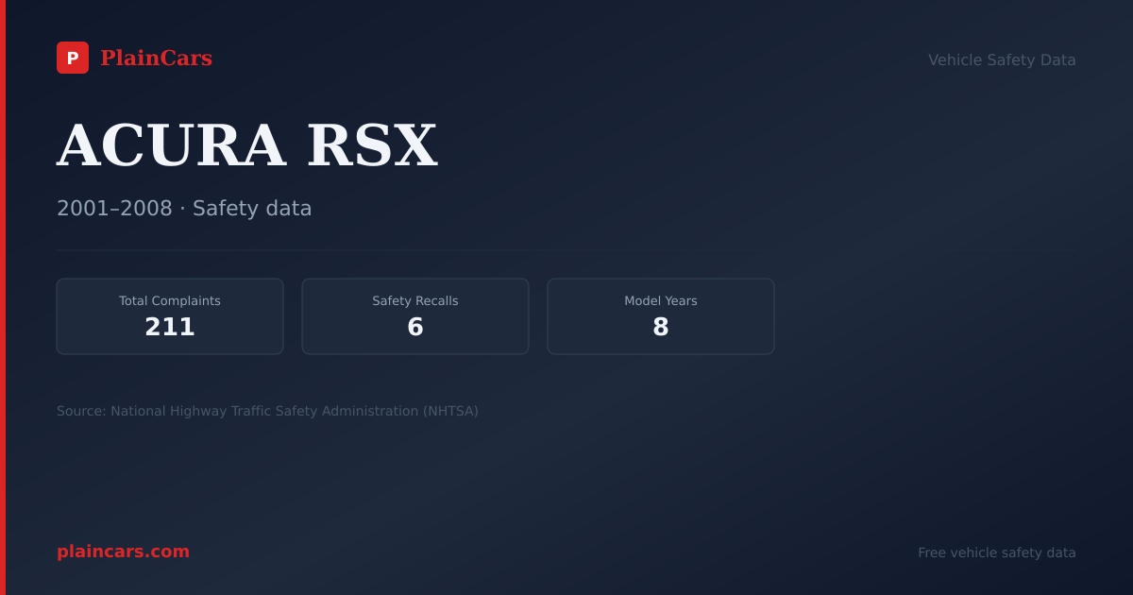The height and width of the screenshot is (595, 1133).
Task: Visit the plaincars.com link
Action: [x=123, y=552]
